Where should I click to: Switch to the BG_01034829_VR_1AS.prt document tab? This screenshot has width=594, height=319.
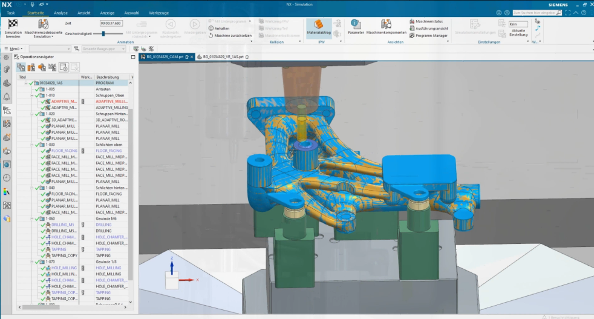tap(219, 57)
